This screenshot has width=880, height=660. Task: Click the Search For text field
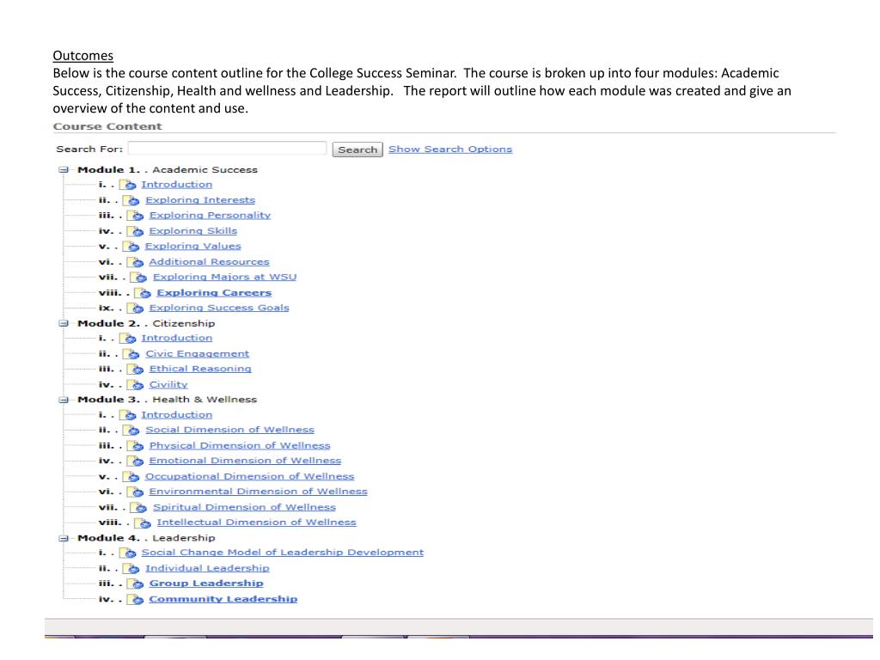click(227, 149)
